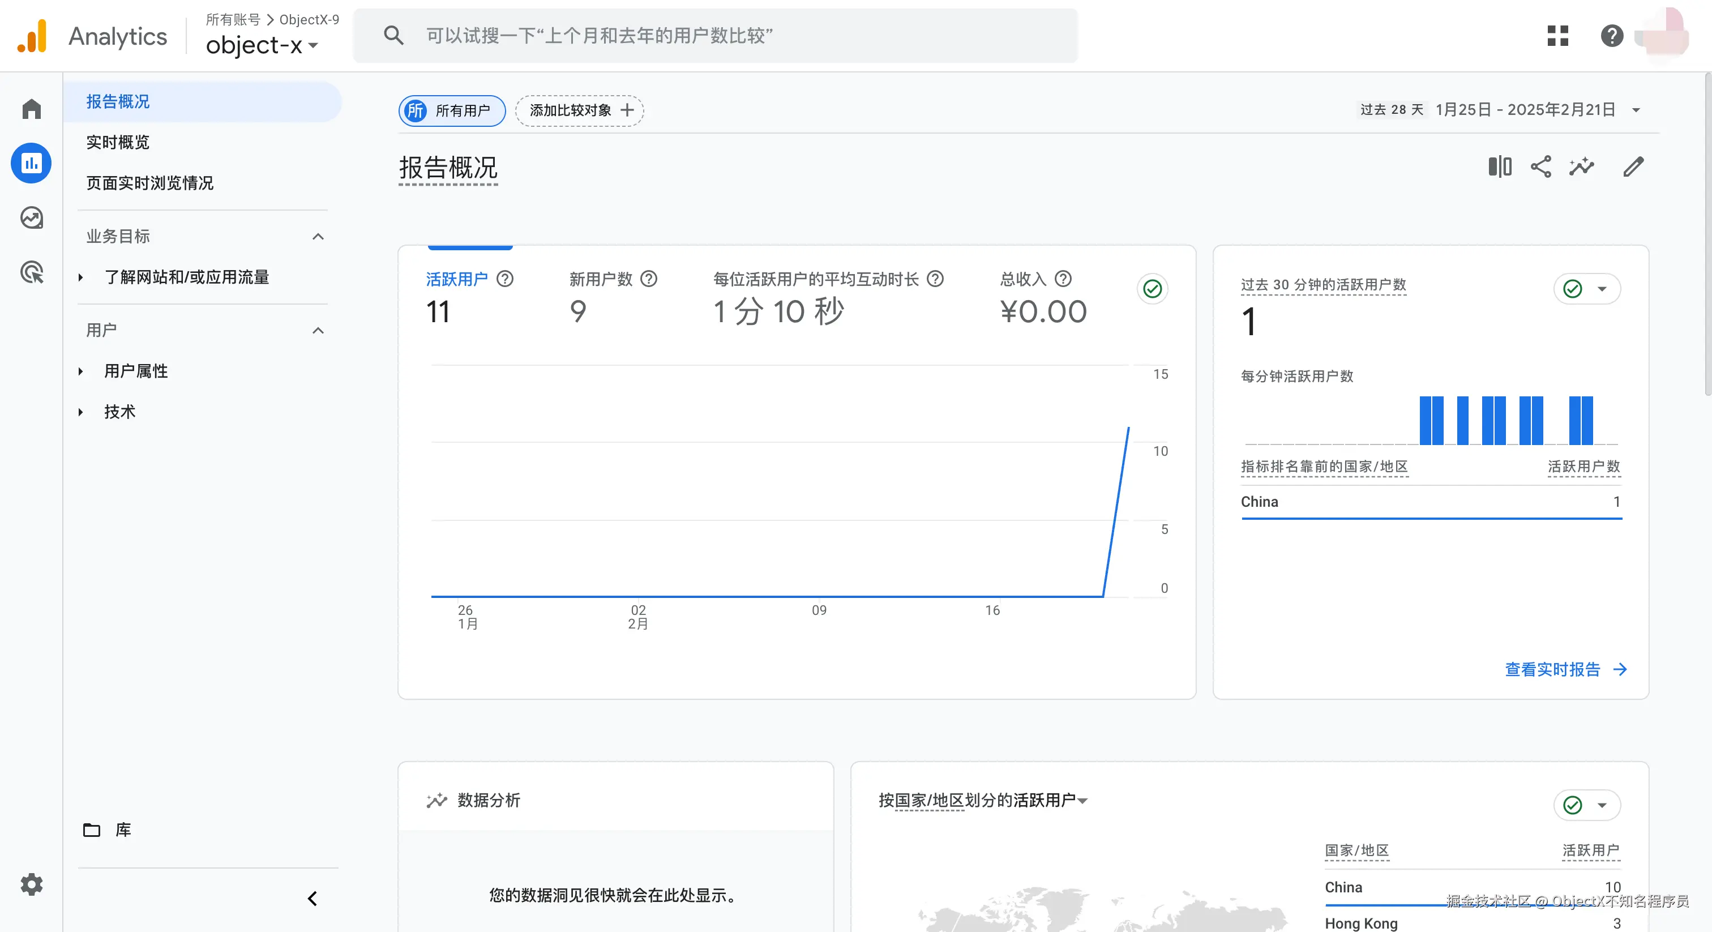
Task: Select 实时概览 in the navigation
Action: point(118,142)
